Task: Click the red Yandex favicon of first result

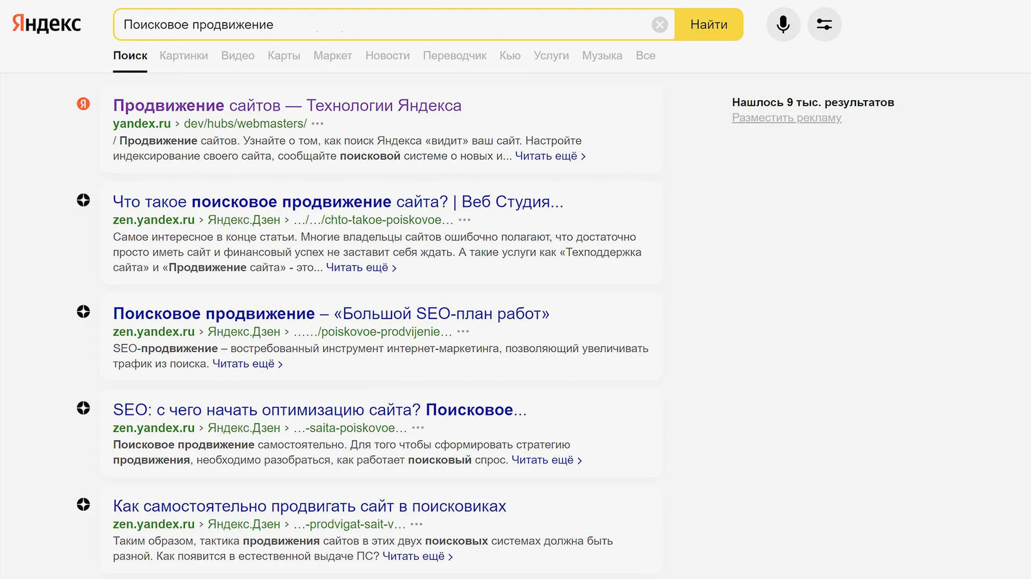Action: (x=83, y=103)
